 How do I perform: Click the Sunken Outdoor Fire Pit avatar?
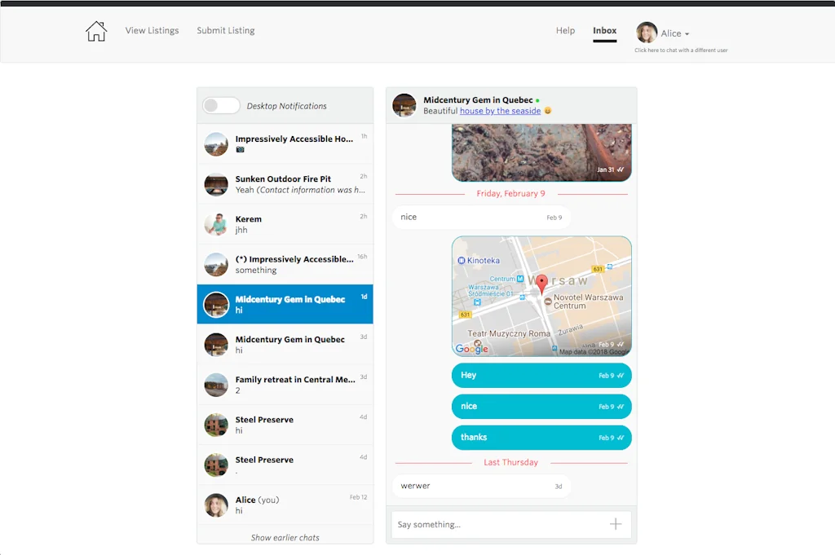click(x=216, y=184)
